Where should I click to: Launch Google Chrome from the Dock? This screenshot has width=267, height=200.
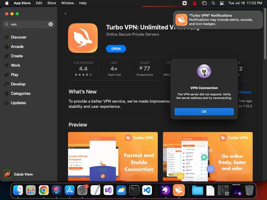[44, 190]
